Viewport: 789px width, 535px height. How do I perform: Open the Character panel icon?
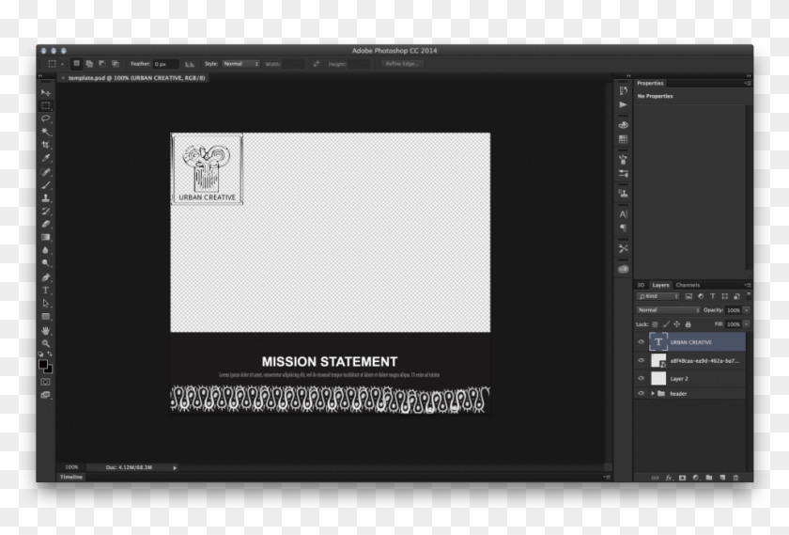[x=624, y=214]
